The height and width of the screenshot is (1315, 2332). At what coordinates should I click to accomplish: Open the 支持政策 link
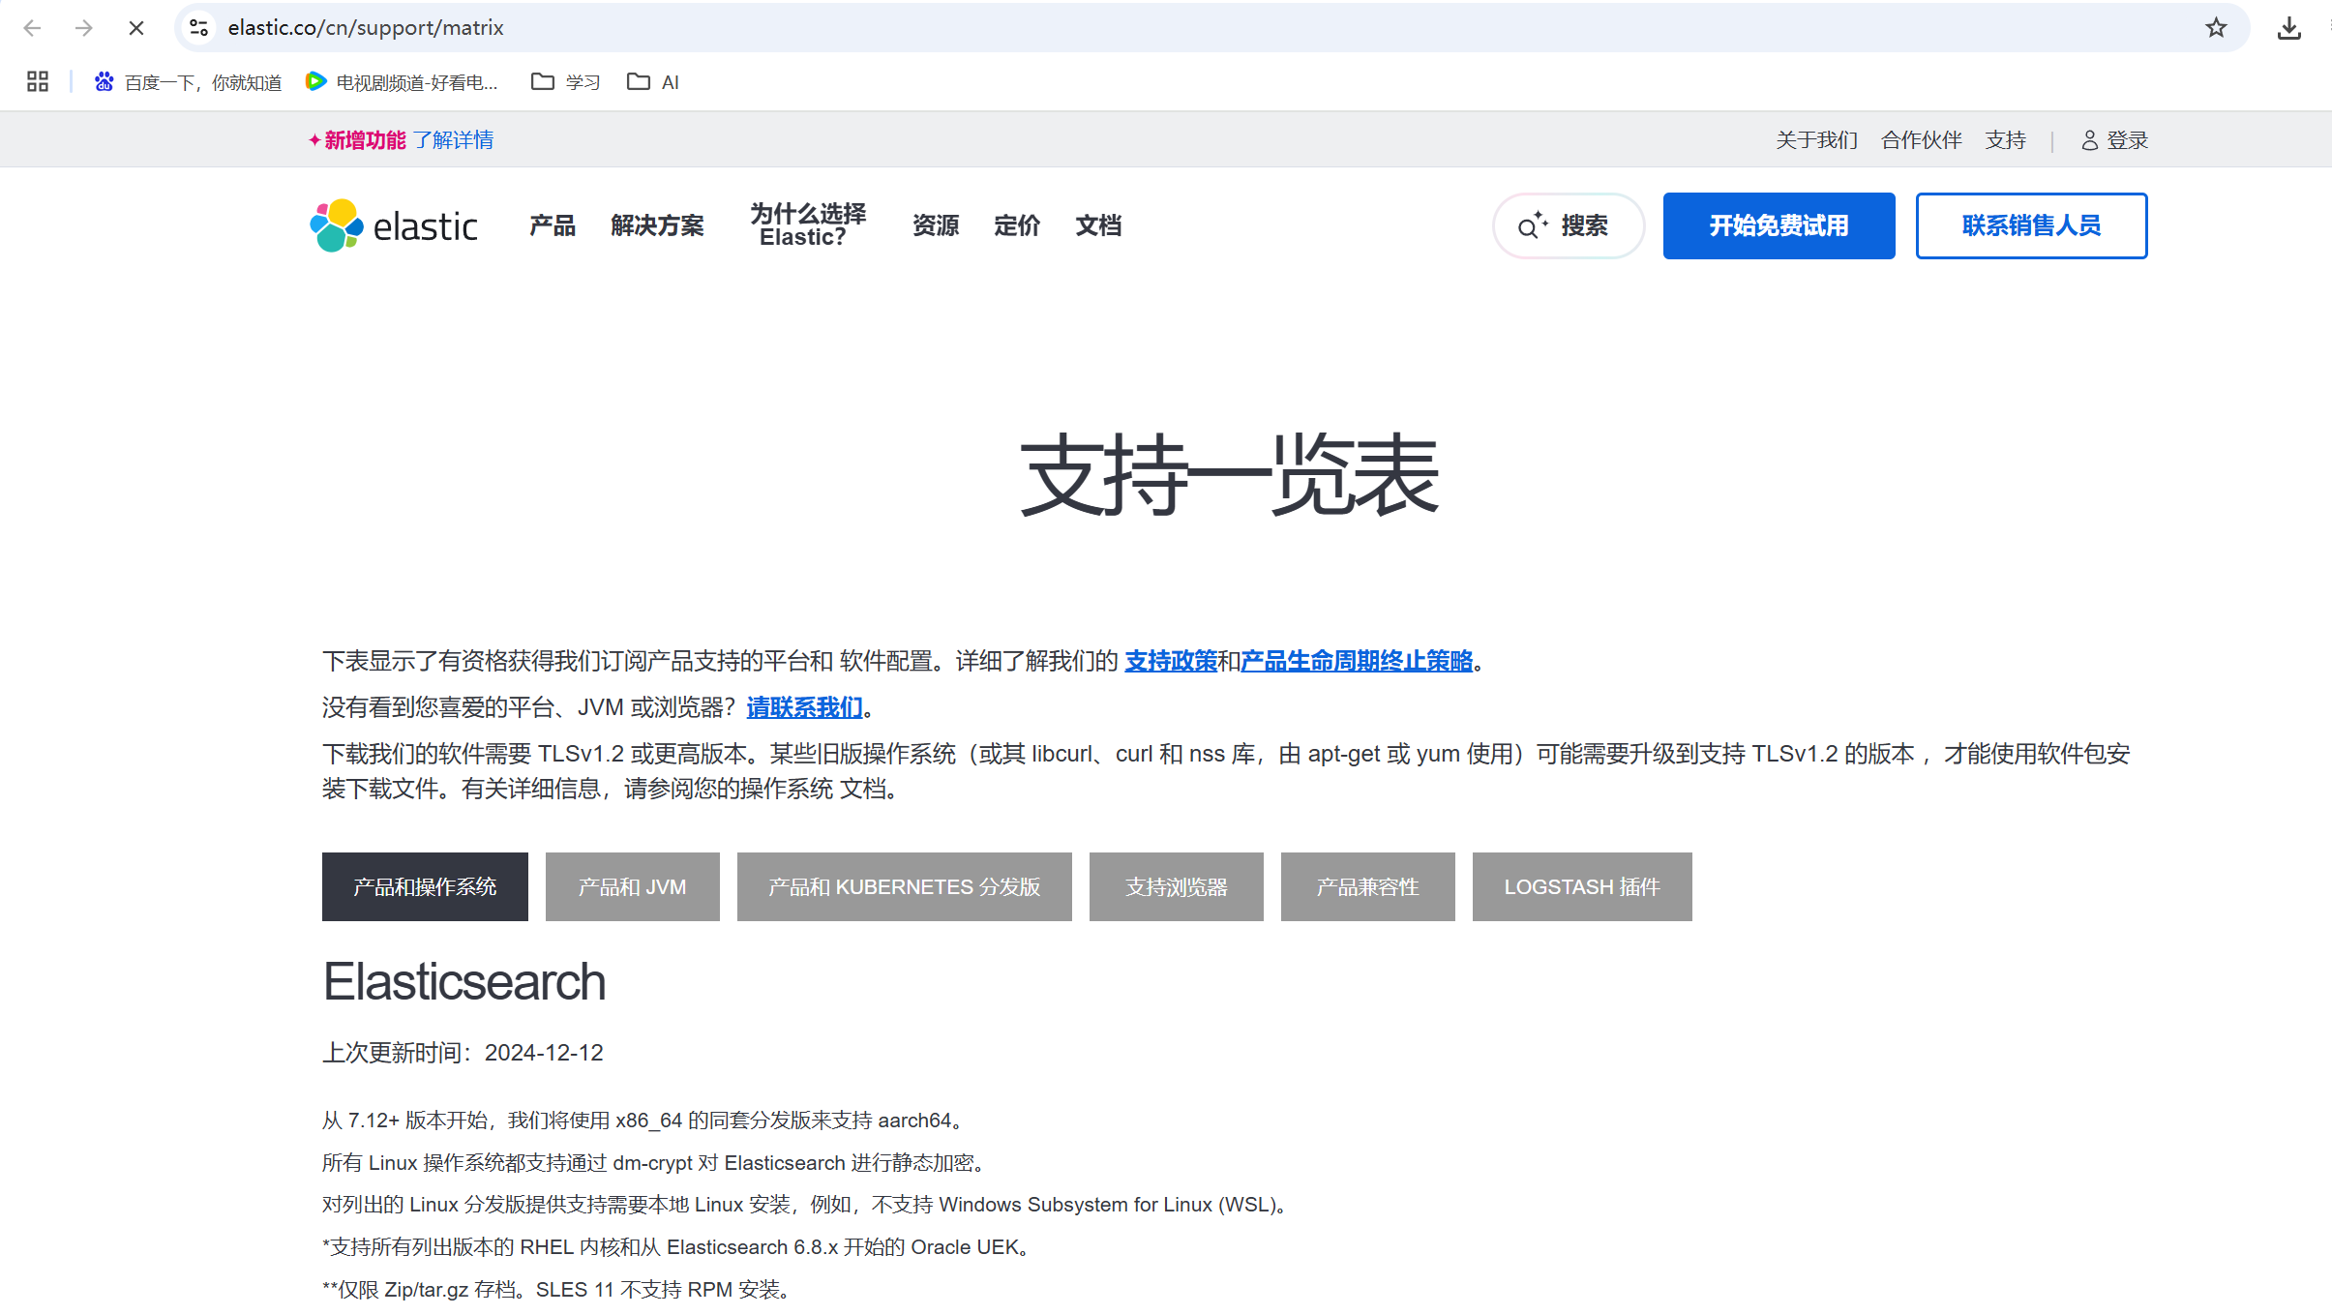1171,661
